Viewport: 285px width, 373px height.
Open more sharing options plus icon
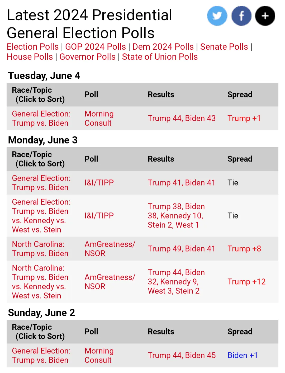(x=265, y=16)
